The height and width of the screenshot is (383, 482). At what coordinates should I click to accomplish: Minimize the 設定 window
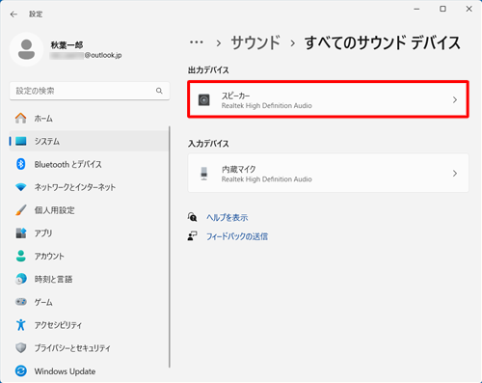416,9
